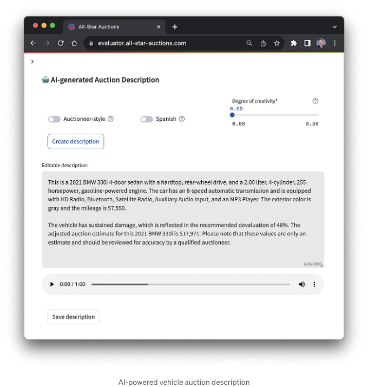This screenshot has height=387, width=368.
Task: Mute the audio player volume
Action: (301, 284)
